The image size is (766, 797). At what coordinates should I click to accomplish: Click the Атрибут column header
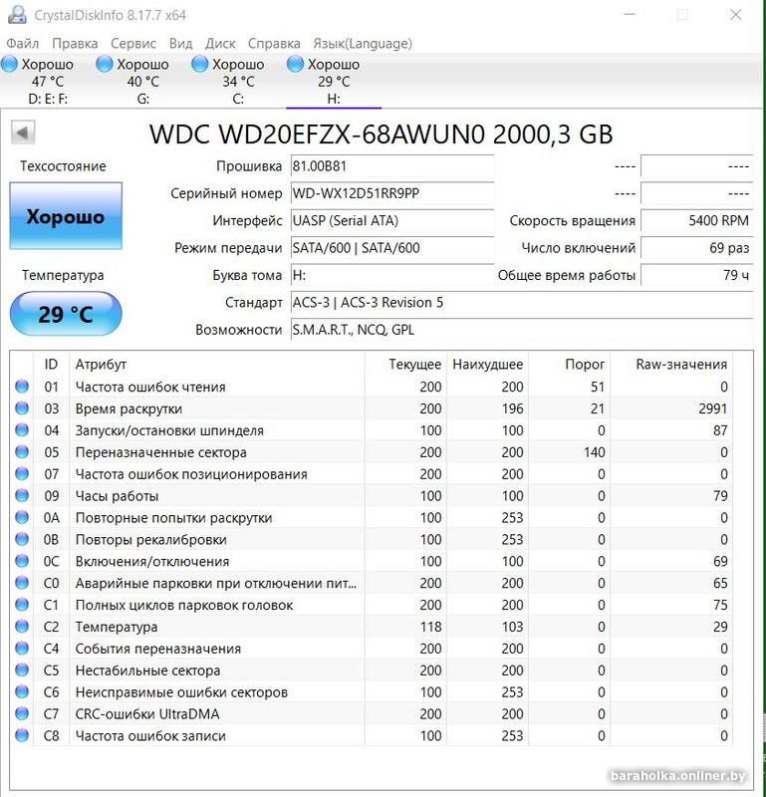coord(217,364)
